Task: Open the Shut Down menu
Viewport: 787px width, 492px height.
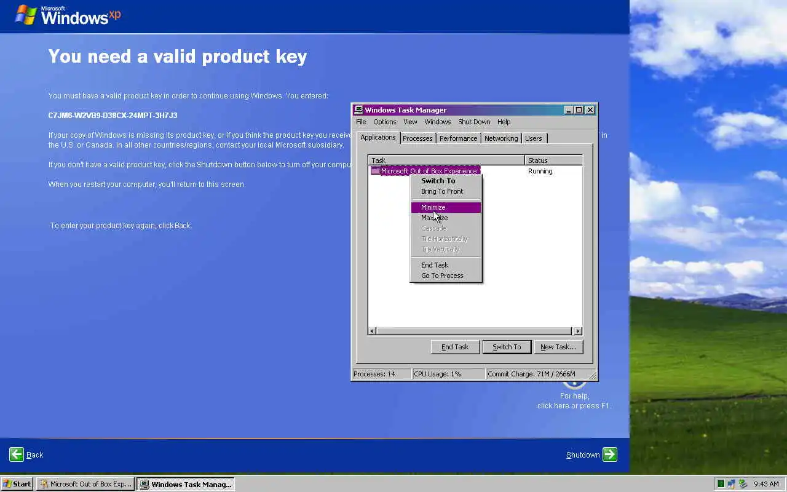Action: [474, 122]
